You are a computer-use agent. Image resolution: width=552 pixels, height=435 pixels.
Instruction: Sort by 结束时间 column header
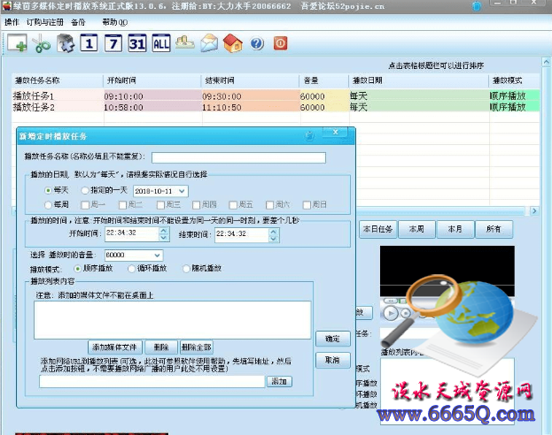point(250,80)
